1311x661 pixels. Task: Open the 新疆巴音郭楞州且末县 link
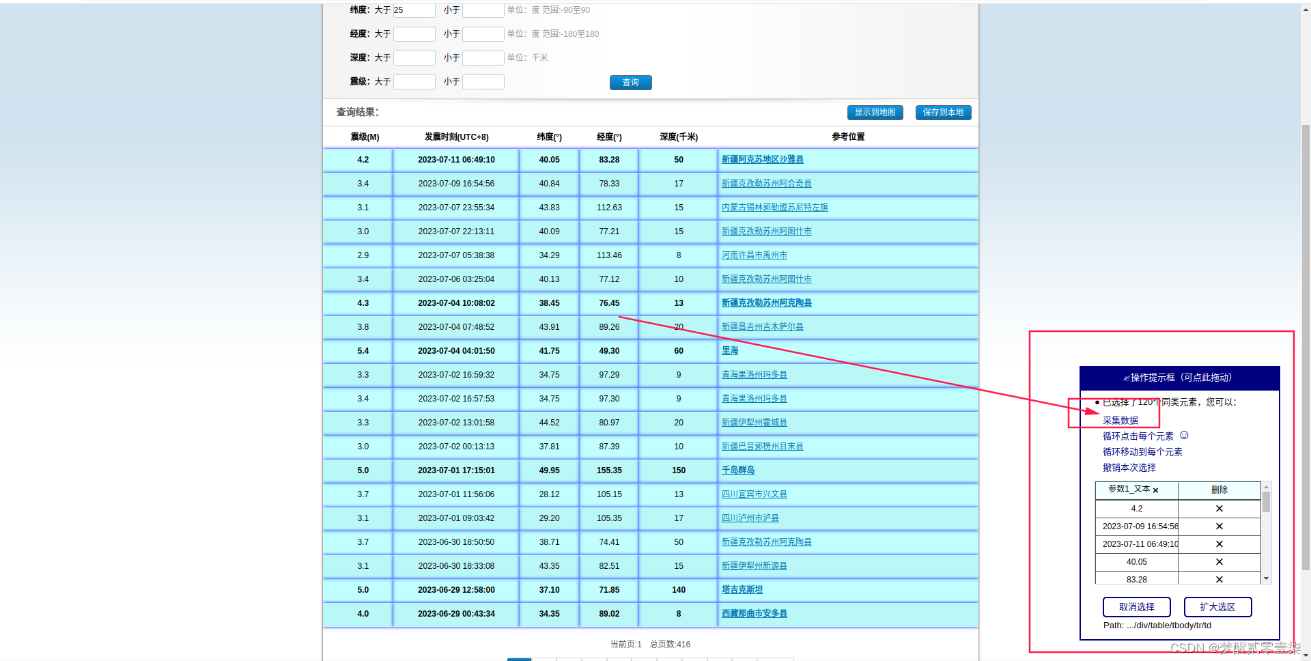762,447
